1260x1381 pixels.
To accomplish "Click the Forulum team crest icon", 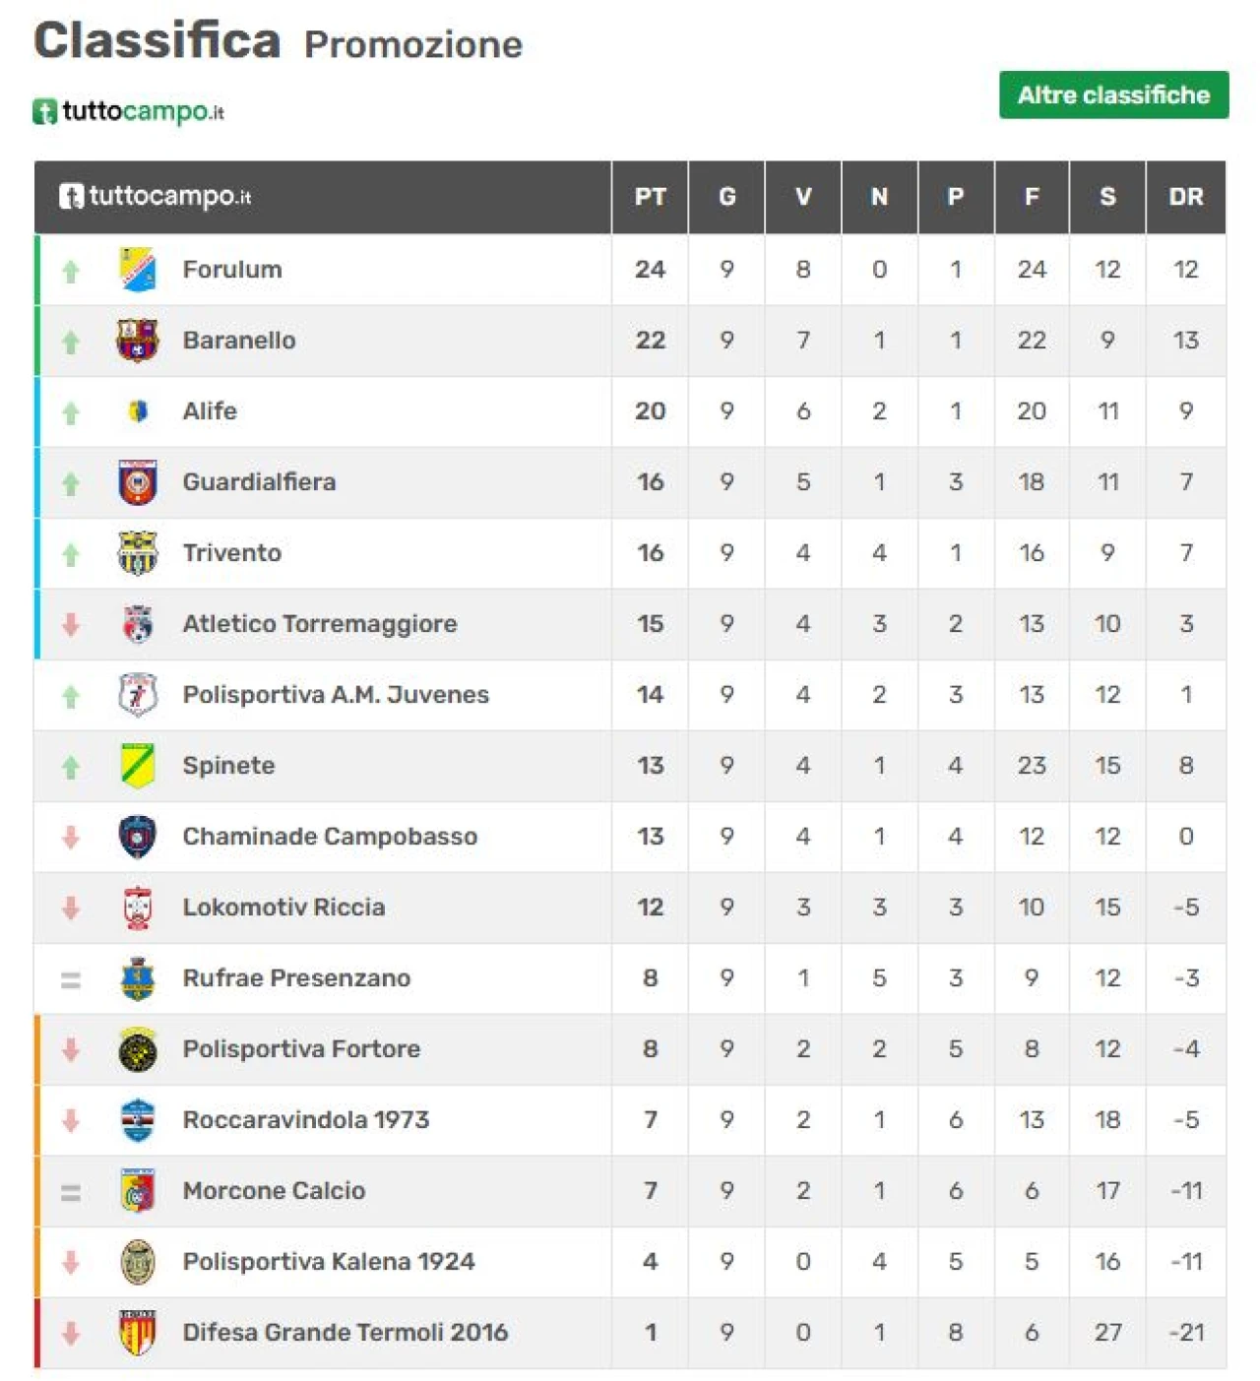I will click(x=137, y=270).
